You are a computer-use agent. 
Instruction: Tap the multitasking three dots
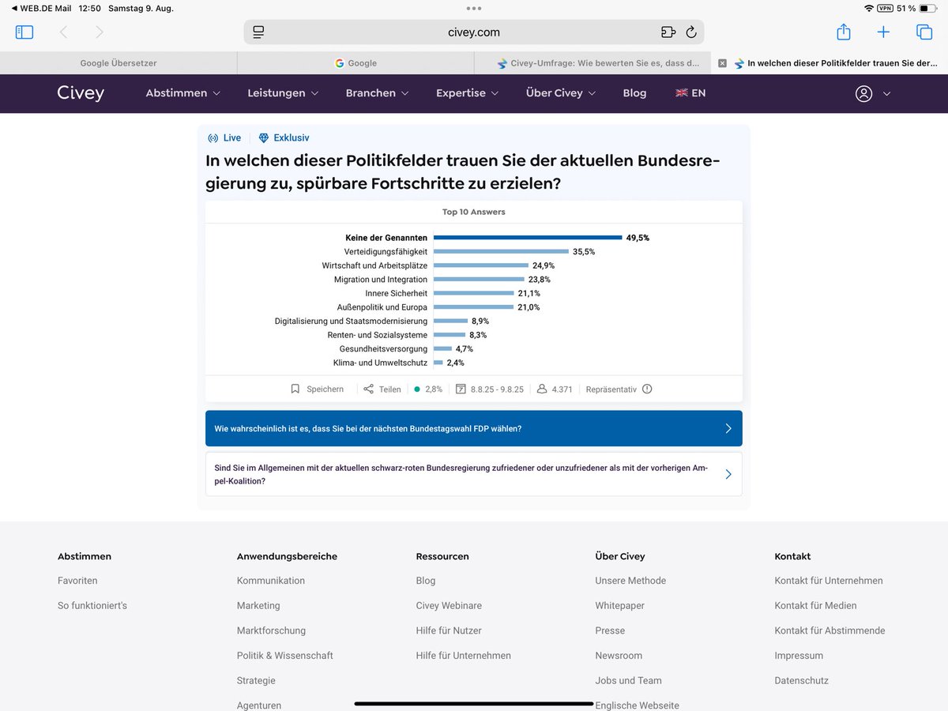(474, 8)
